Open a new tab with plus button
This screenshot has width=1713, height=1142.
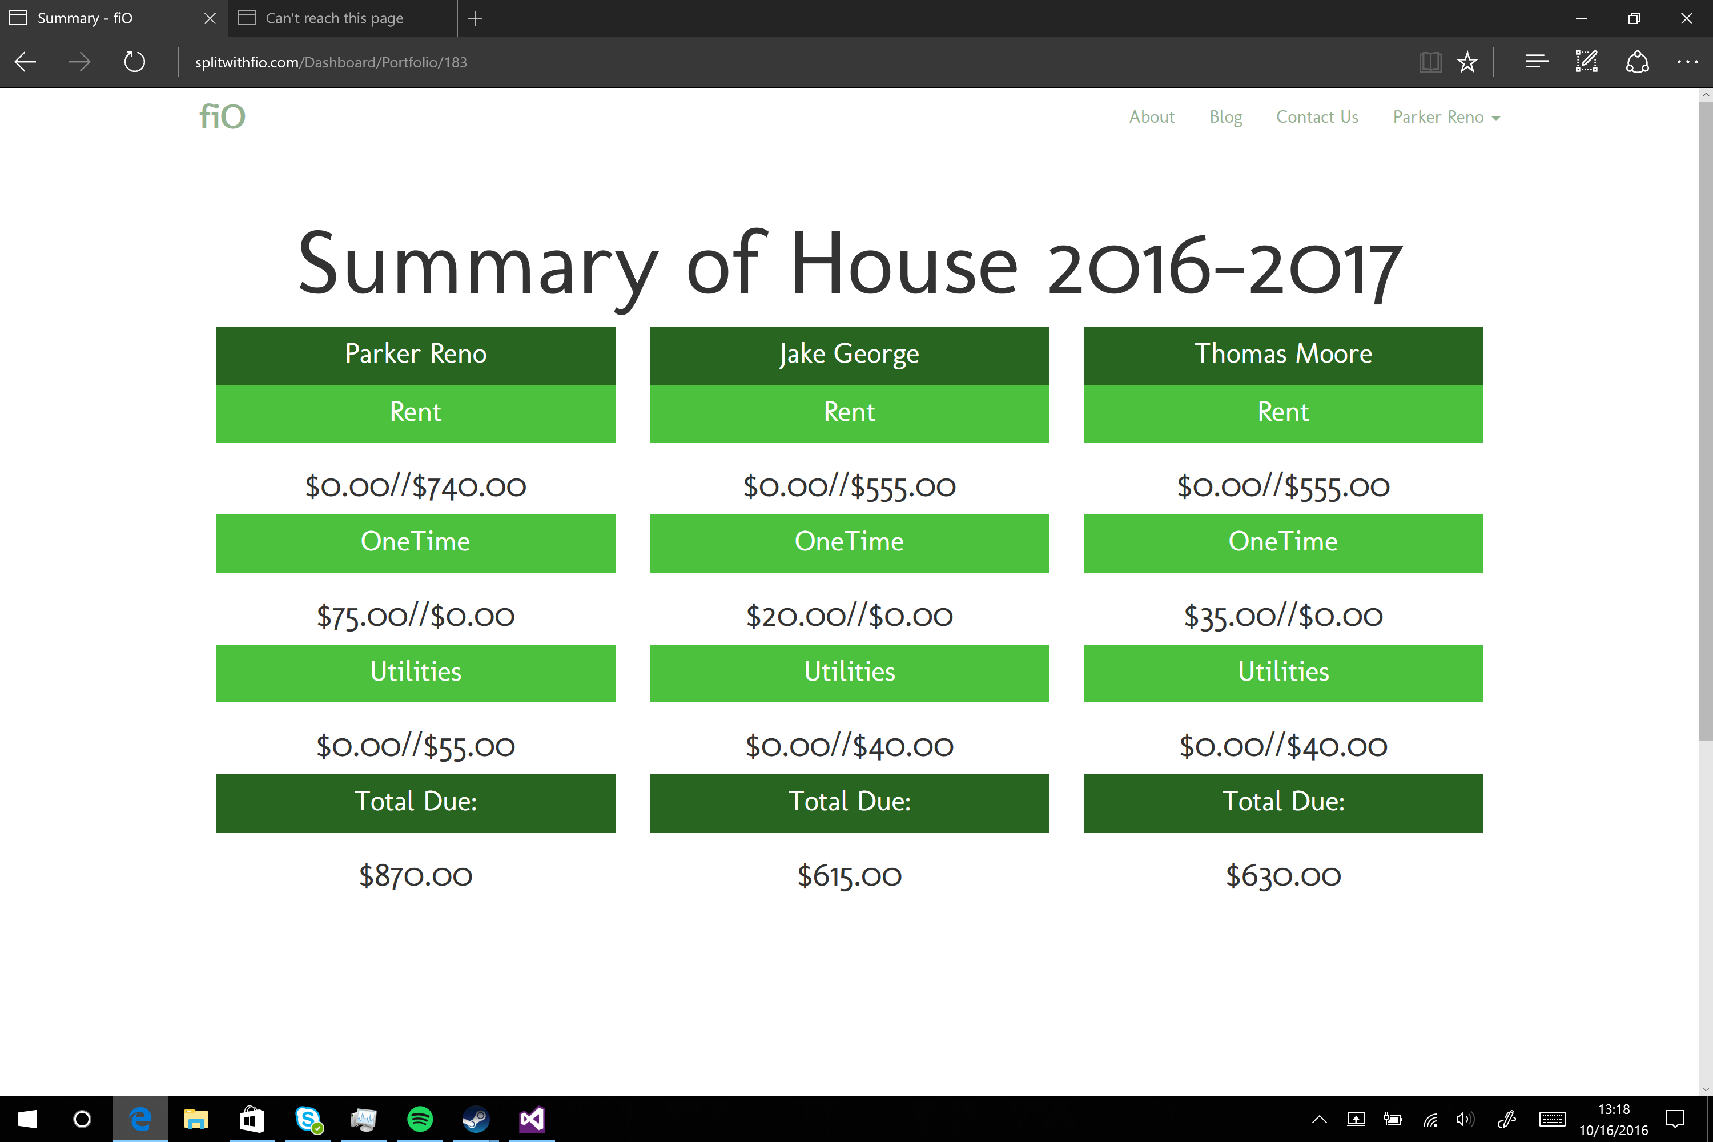click(x=475, y=18)
